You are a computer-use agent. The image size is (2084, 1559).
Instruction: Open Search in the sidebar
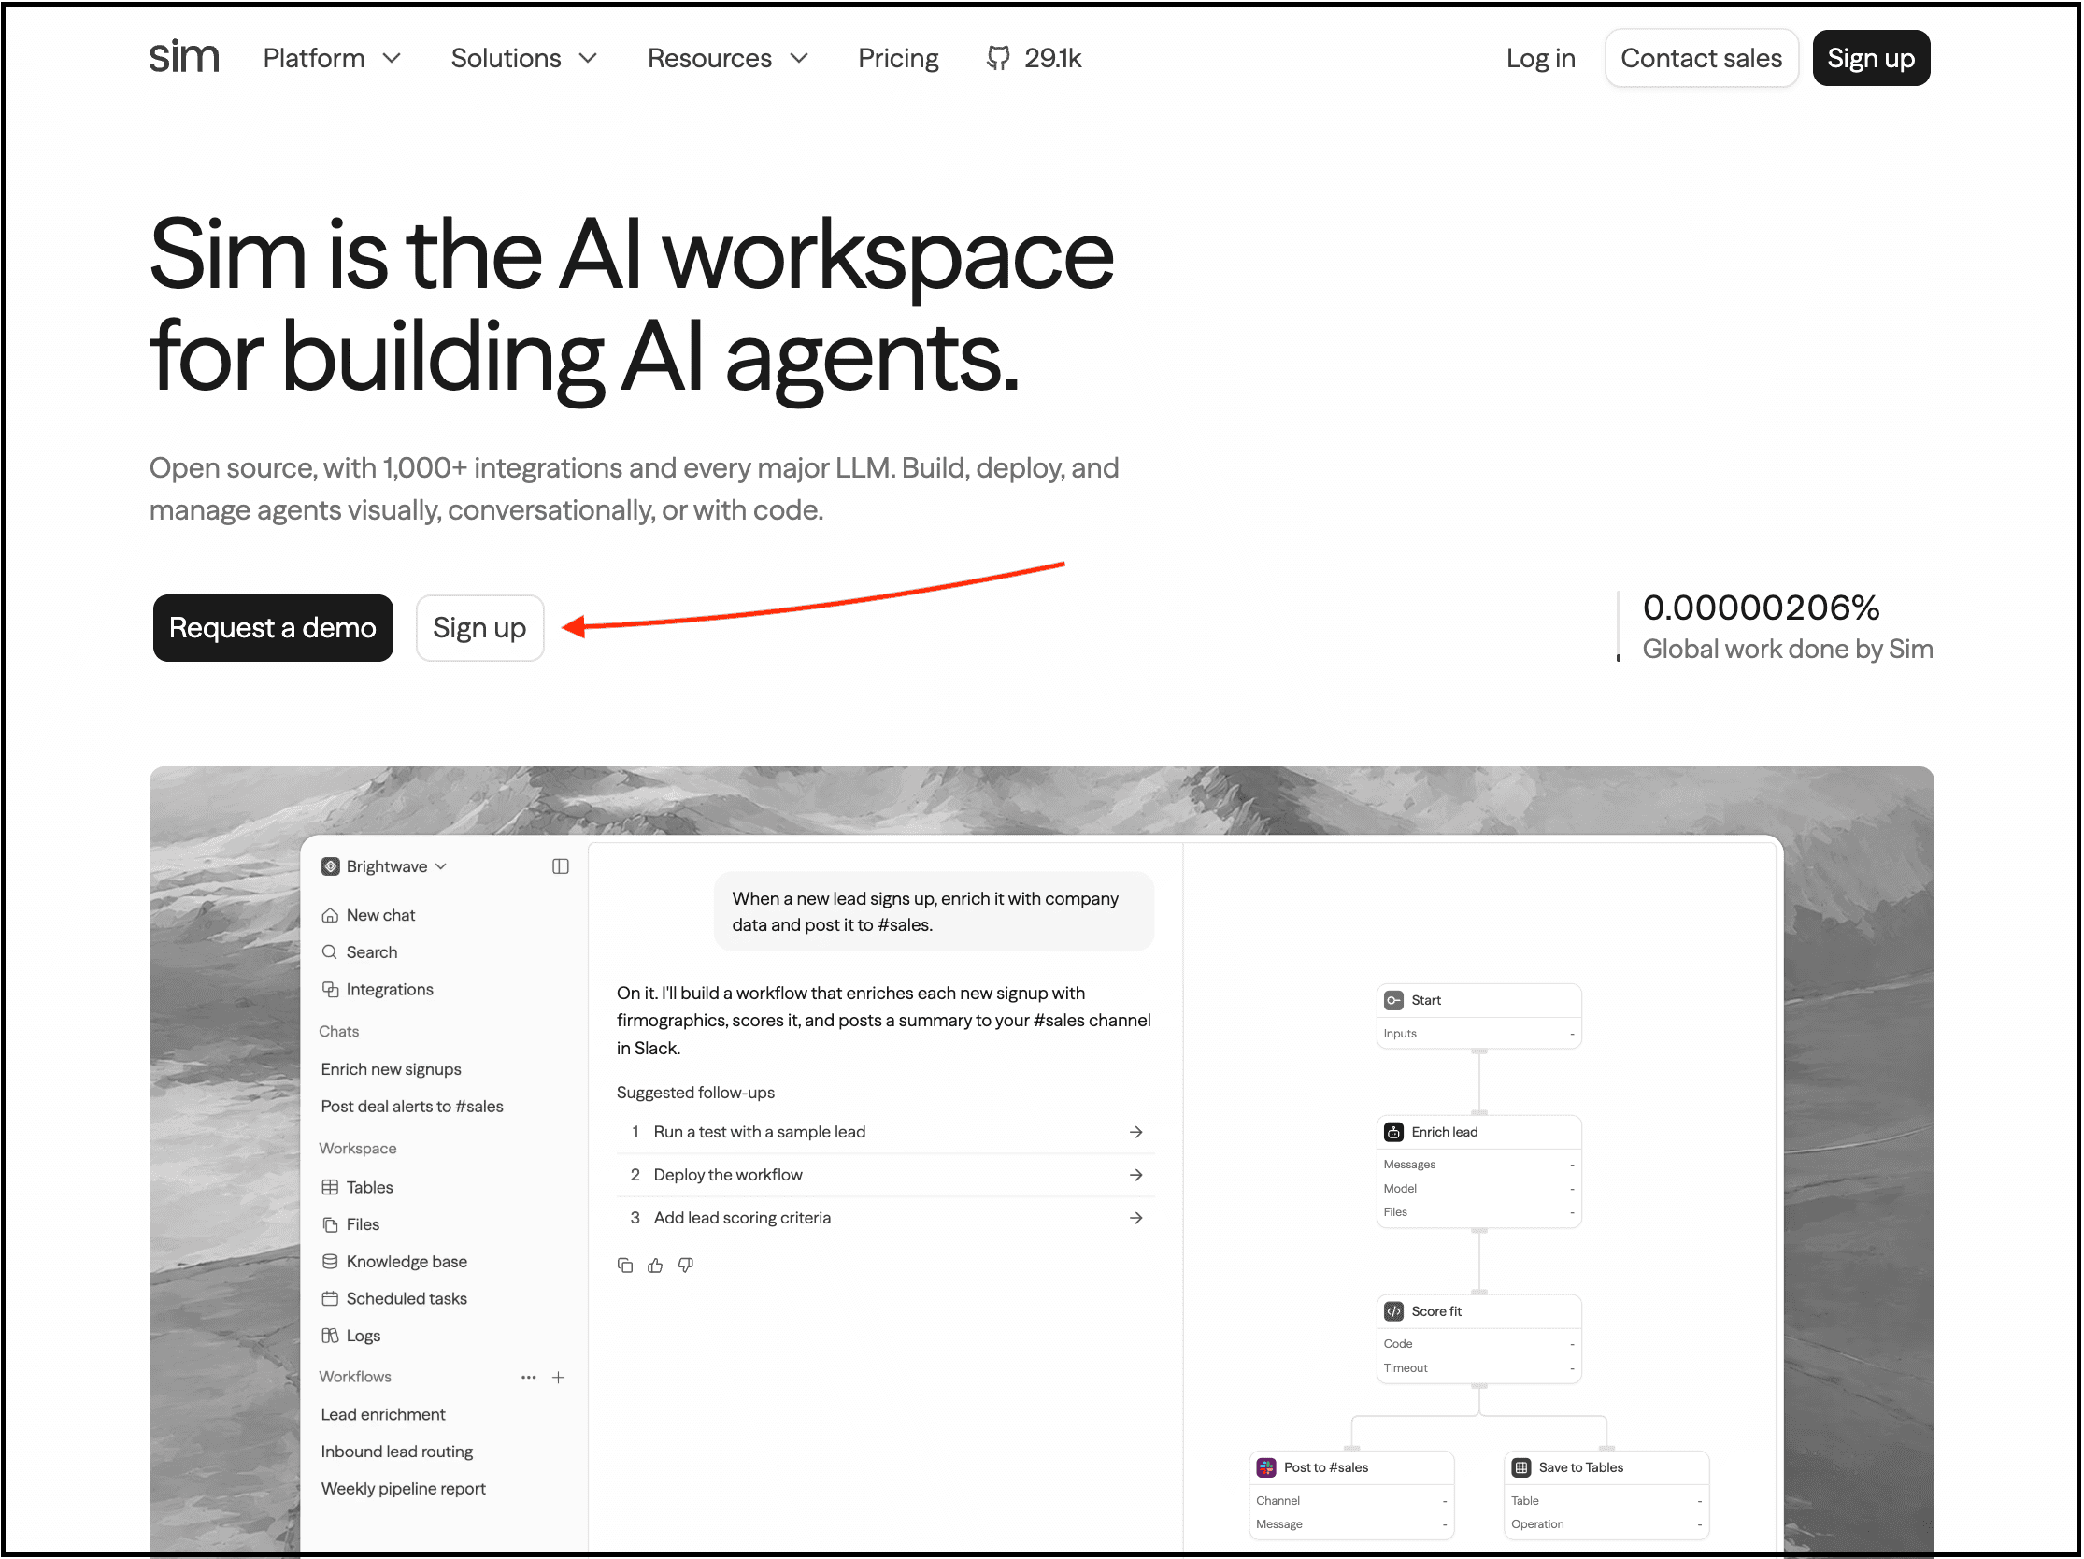372,952
